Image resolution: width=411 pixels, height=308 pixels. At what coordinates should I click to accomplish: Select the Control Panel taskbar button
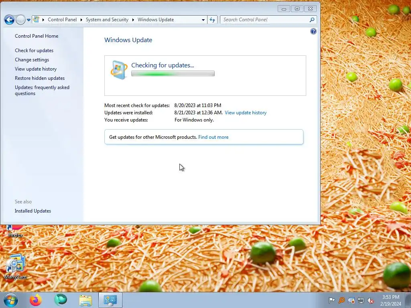pos(110,300)
